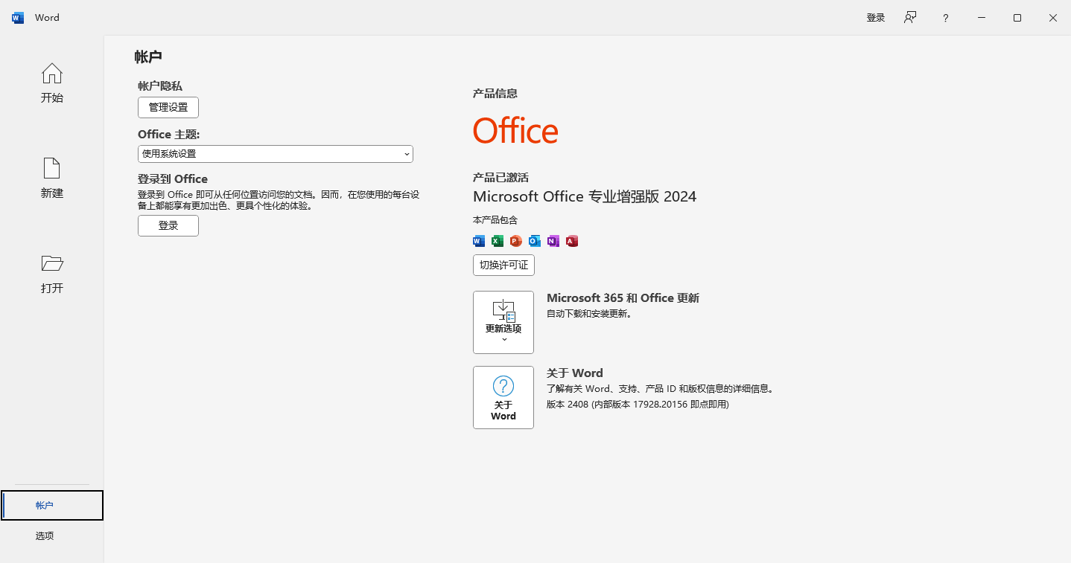This screenshot has width=1071, height=563.
Task: Maximize the Word window
Action: pyautogui.click(x=1017, y=18)
